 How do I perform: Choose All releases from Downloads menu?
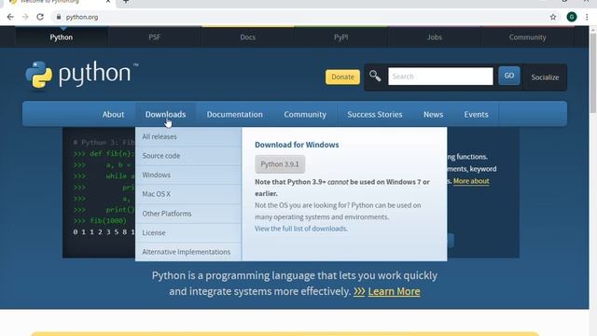[188, 136]
